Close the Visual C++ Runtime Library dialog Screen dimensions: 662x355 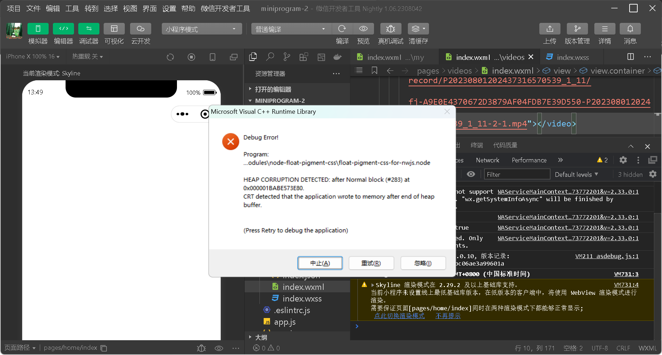coord(447,112)
